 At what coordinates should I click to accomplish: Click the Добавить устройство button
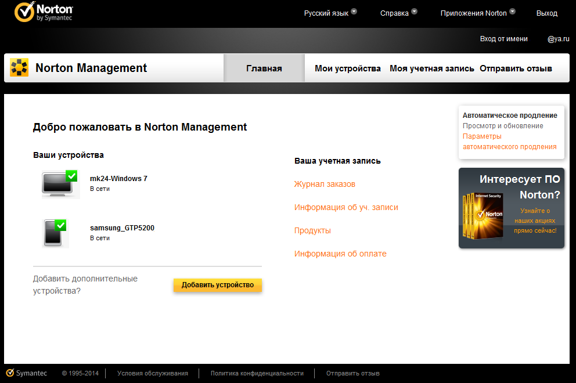point(218,285)
